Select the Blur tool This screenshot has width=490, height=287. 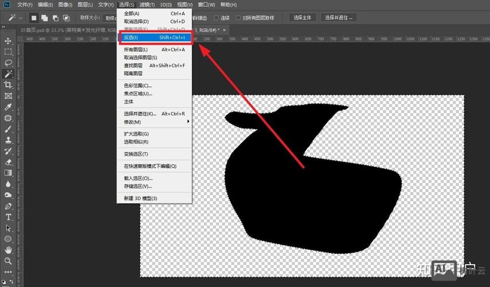(8, 184)
